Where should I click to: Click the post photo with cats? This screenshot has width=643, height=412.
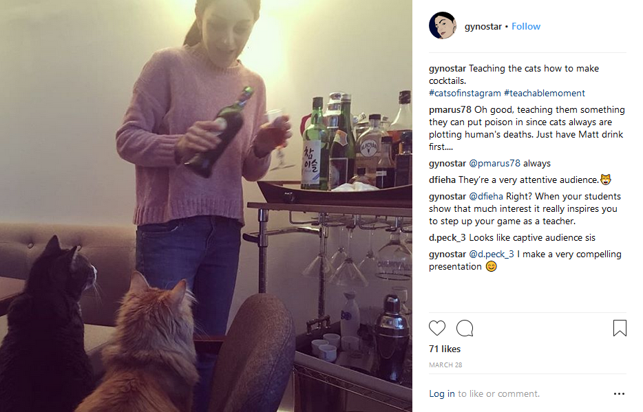206,206
